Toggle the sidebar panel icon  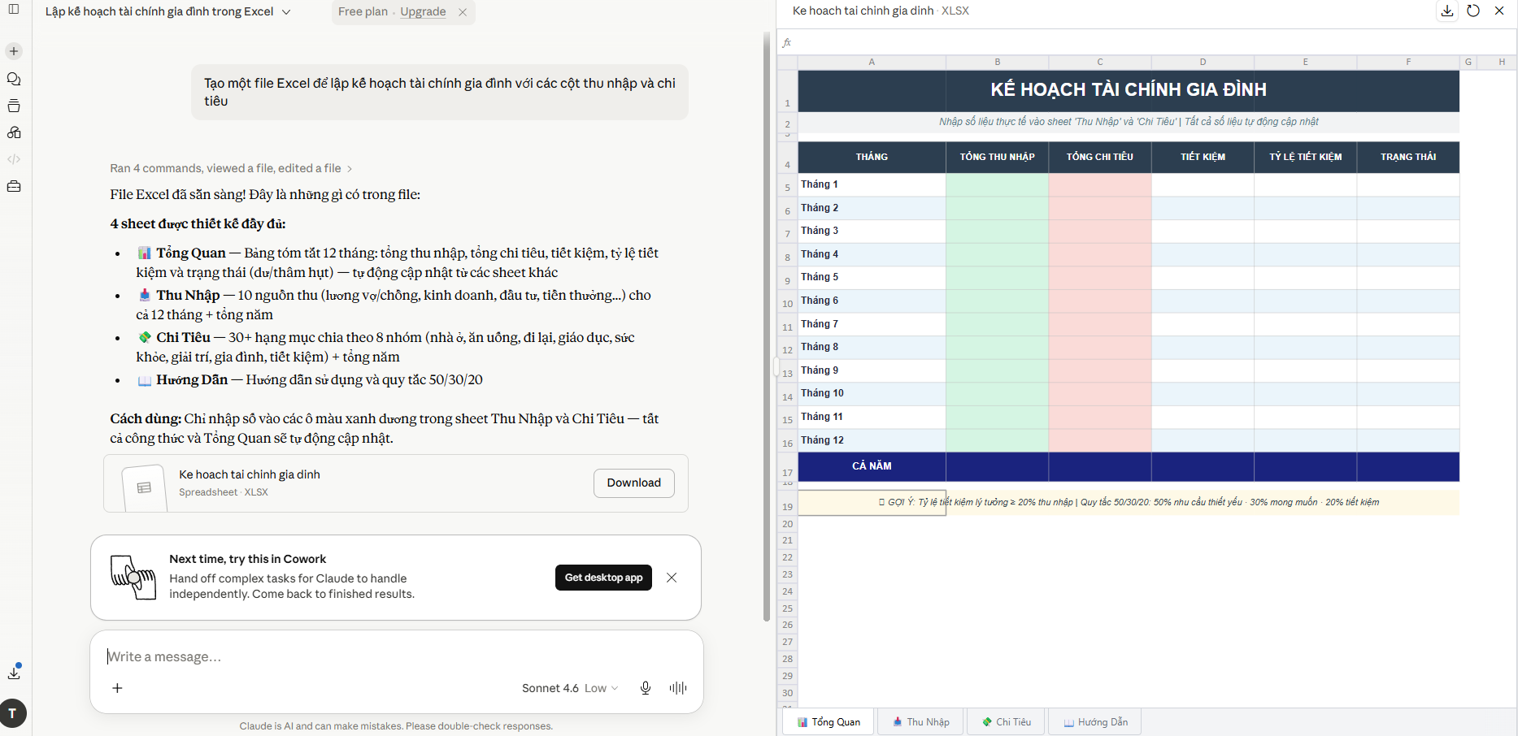pos(14,10)
